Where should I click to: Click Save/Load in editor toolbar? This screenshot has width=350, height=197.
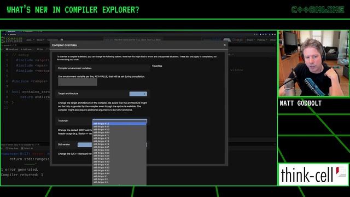coord(12,49)
